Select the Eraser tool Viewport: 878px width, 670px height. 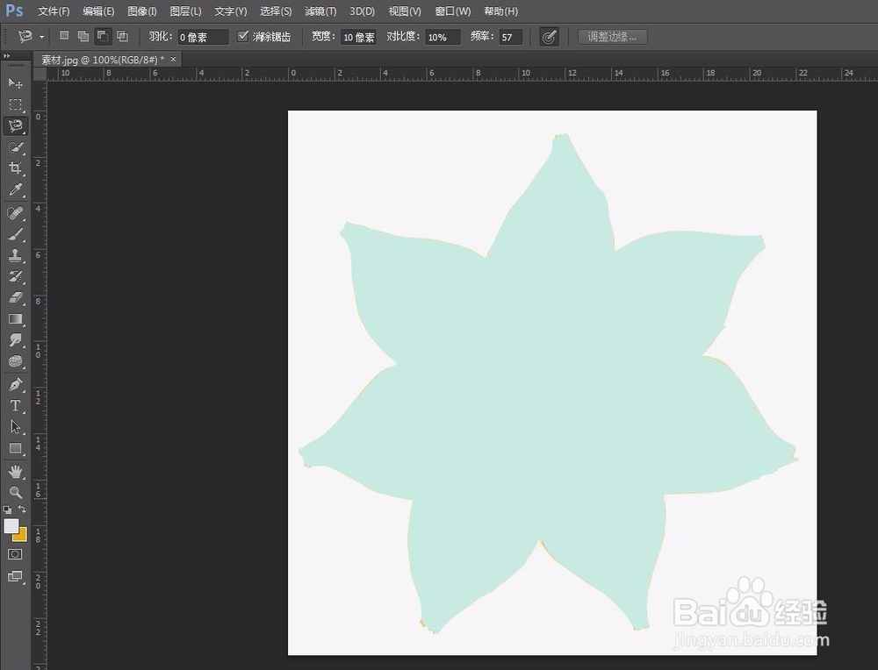coord(15,297)
